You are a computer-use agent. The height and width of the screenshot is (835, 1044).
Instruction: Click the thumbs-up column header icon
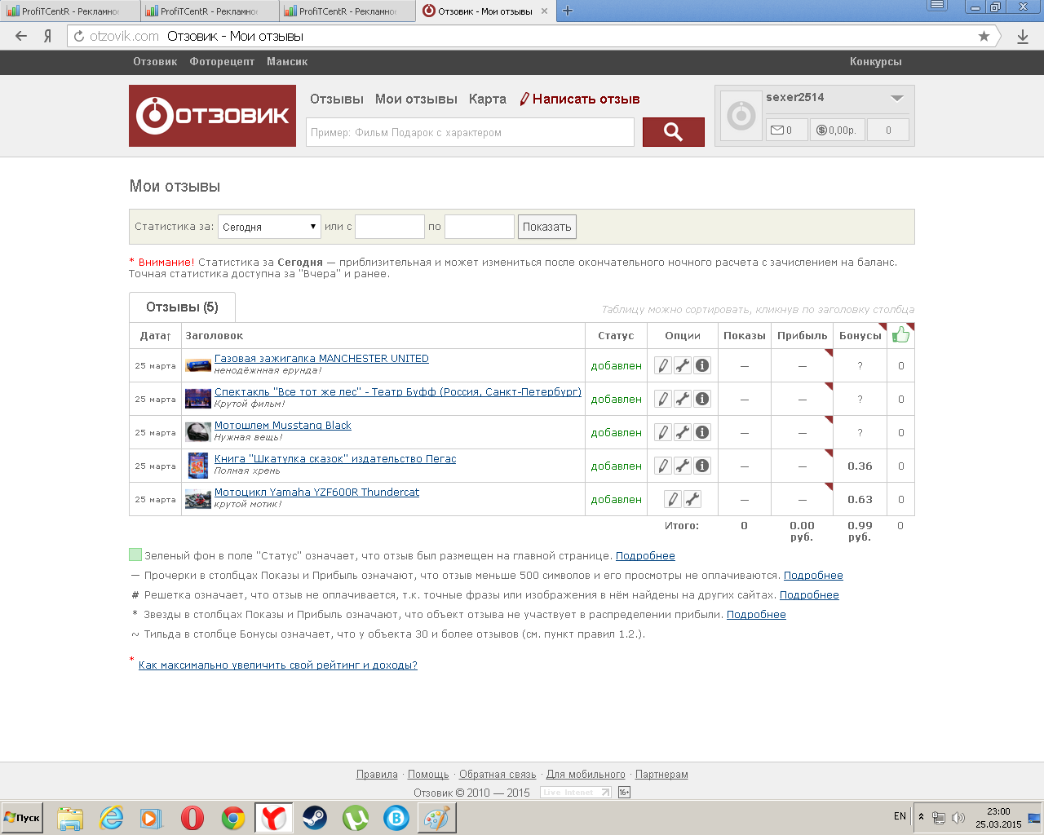point(900,335)
